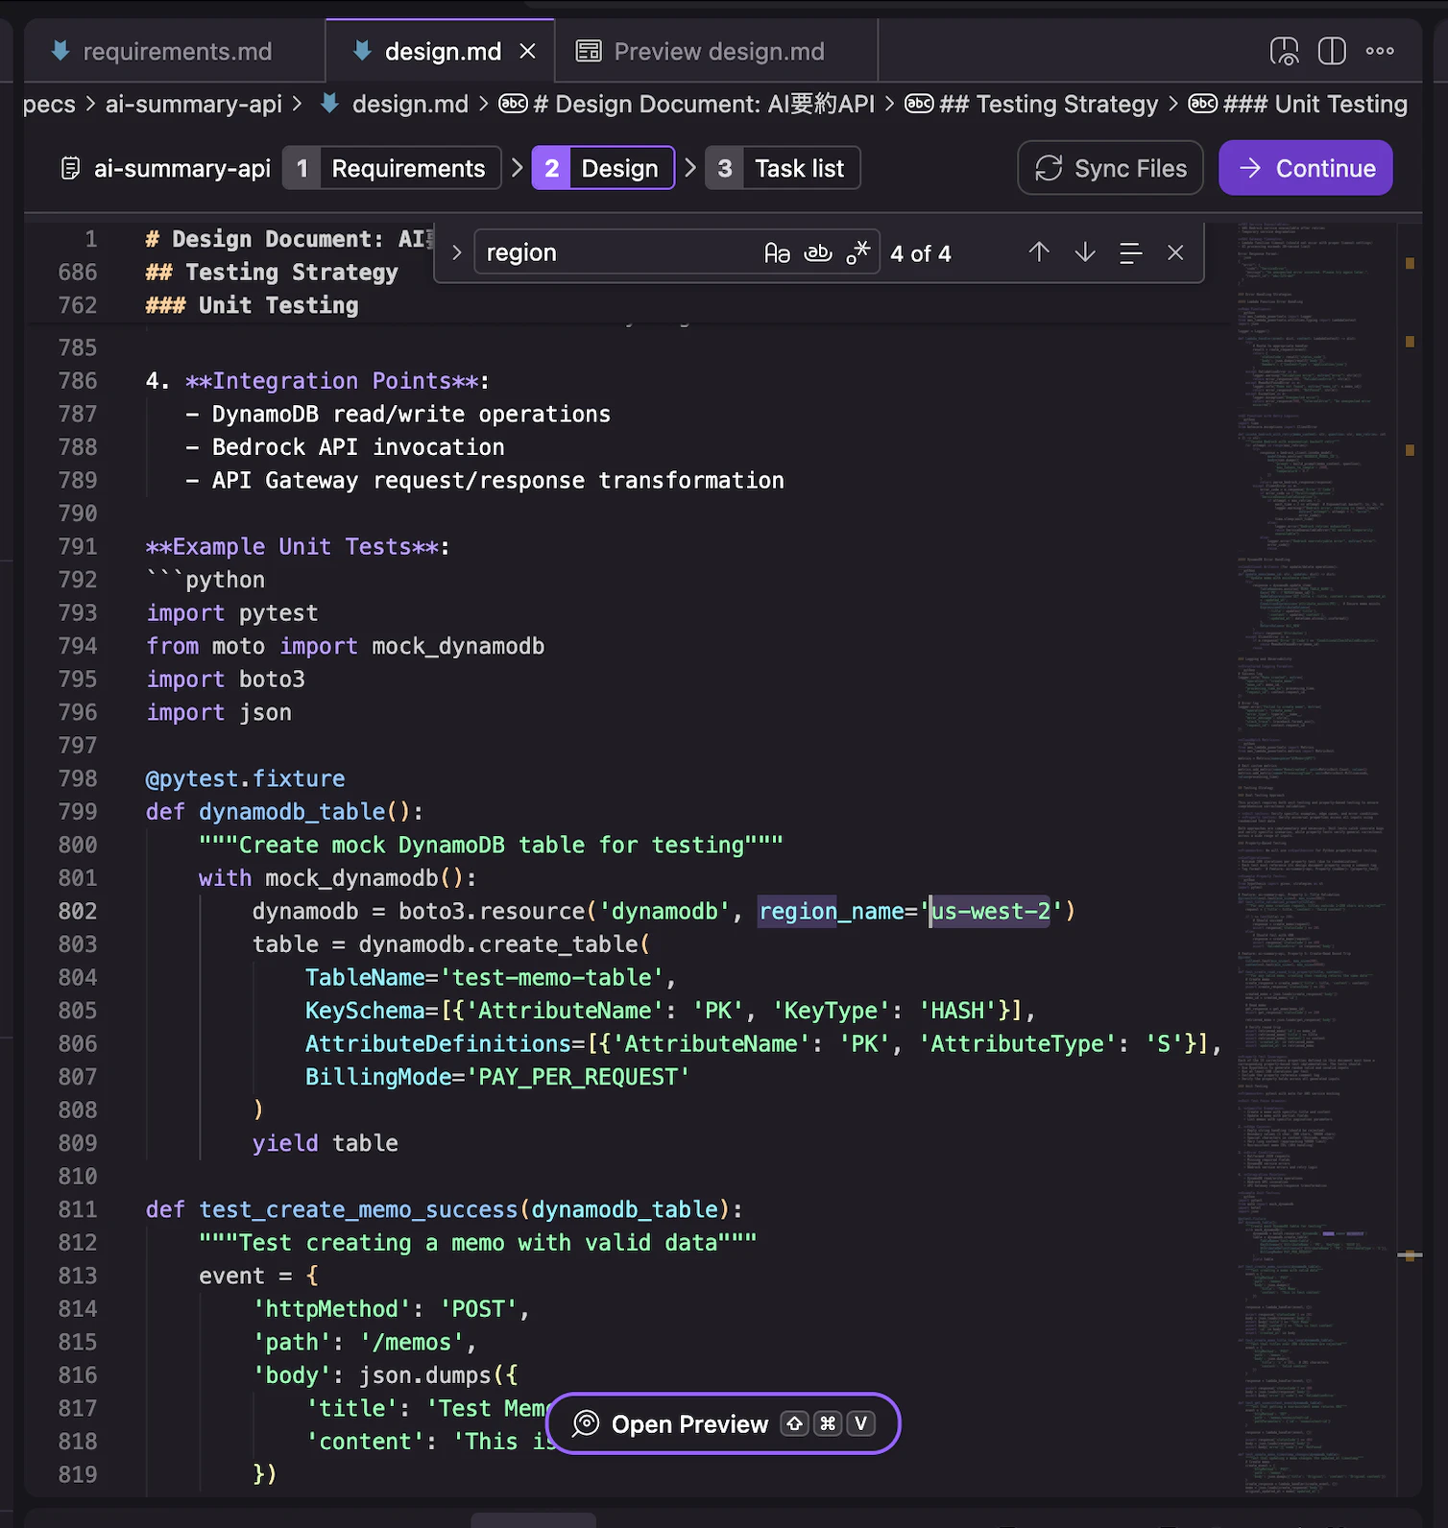This screenshot has width=1448, height=1528.
Task: Select the Testing Strategy breadcrumb
Action: point(1031,104)
